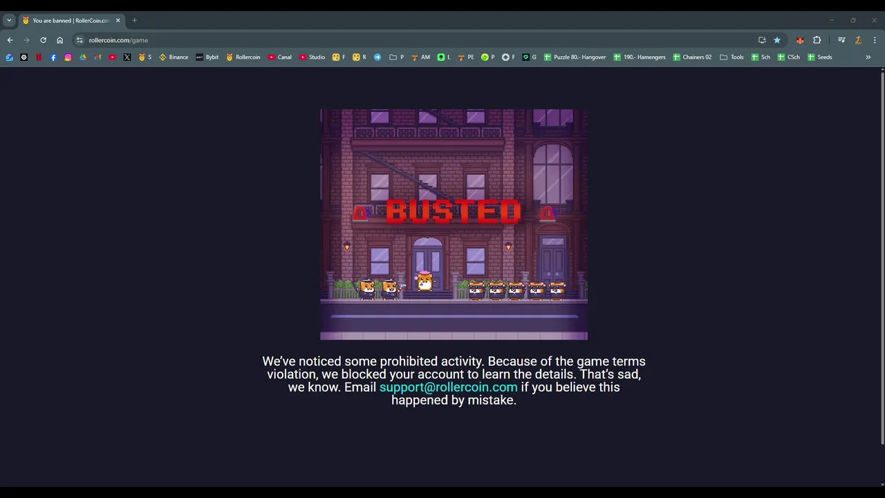Viewport: 885px width, 498px height.
Task: Open the Sch spreadsheet bookmark
Action: tap(761, 57)
